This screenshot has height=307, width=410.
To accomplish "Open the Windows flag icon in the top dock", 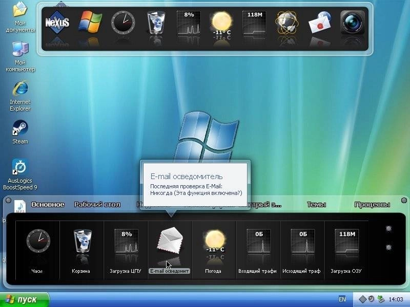I will point(90,22).
